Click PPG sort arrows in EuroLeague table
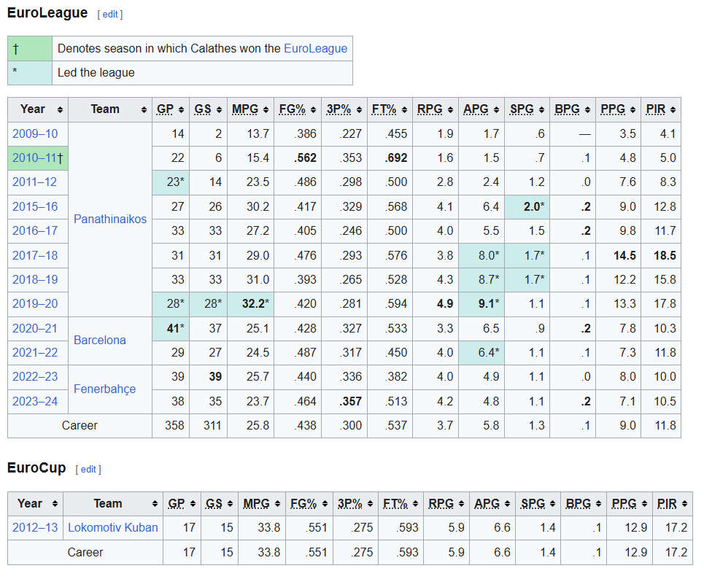Screen dimensions: 704x579 pyautogui.click(x=633, y=110)
